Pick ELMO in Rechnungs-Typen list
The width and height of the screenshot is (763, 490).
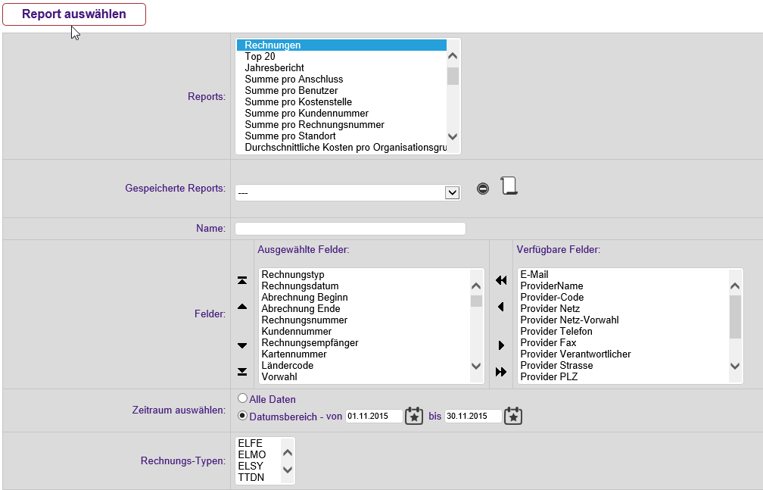[252, 454]
